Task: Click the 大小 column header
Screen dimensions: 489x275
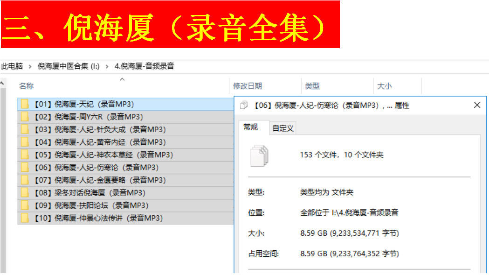Action: tap(384, 86)
